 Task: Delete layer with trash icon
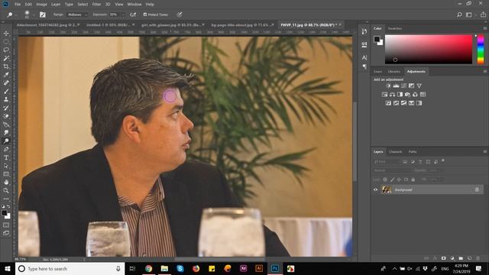pos(478,258)
